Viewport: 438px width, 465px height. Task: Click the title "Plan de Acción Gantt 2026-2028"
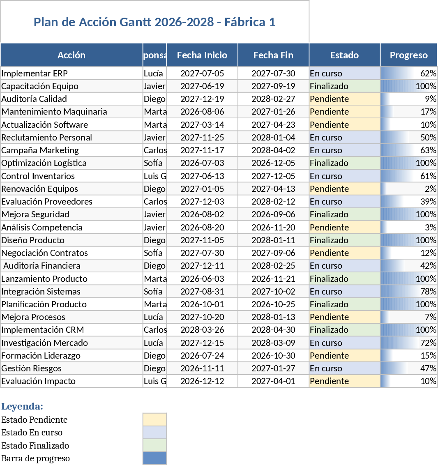coord(154,22)
